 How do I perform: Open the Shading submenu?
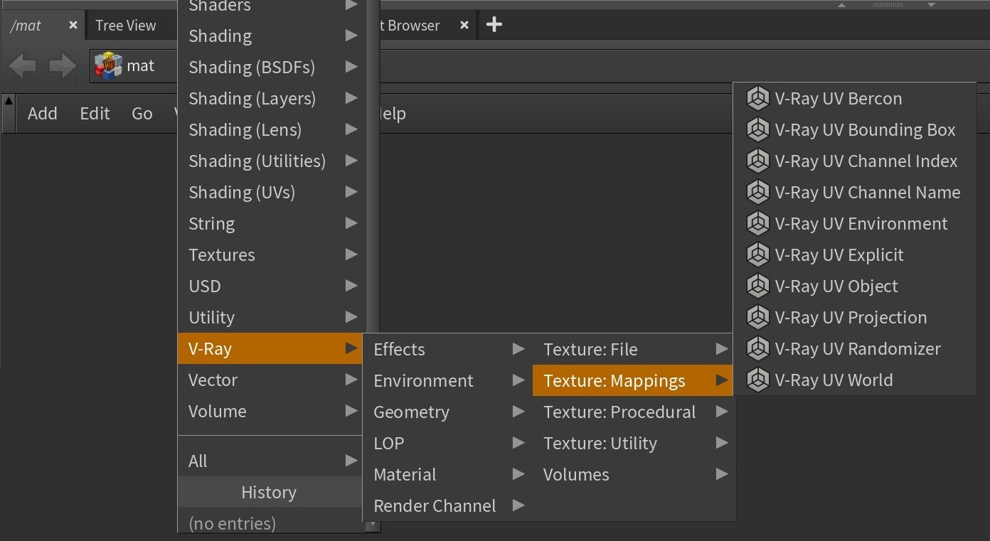[x=272, y=36]
